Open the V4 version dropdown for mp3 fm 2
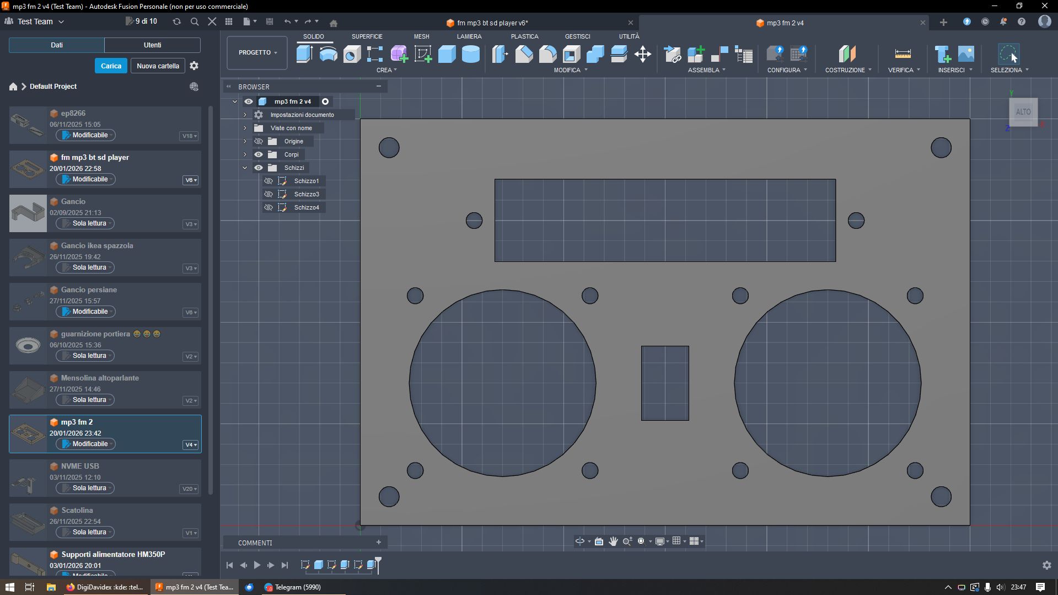Screen dimensions: 1058x595 coord(191,445)
